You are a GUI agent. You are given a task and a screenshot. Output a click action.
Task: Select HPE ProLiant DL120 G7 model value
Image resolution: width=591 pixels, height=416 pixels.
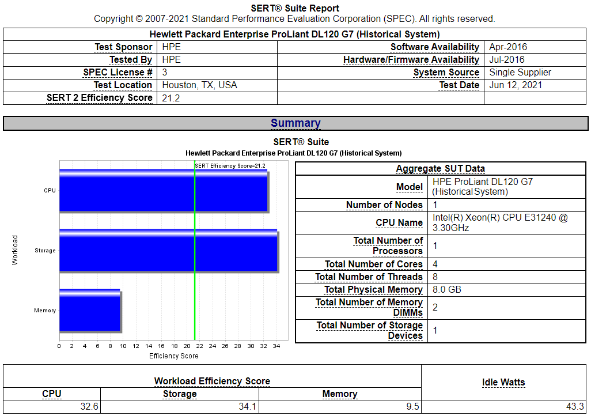pyautogui.click(x=483, y=187)
